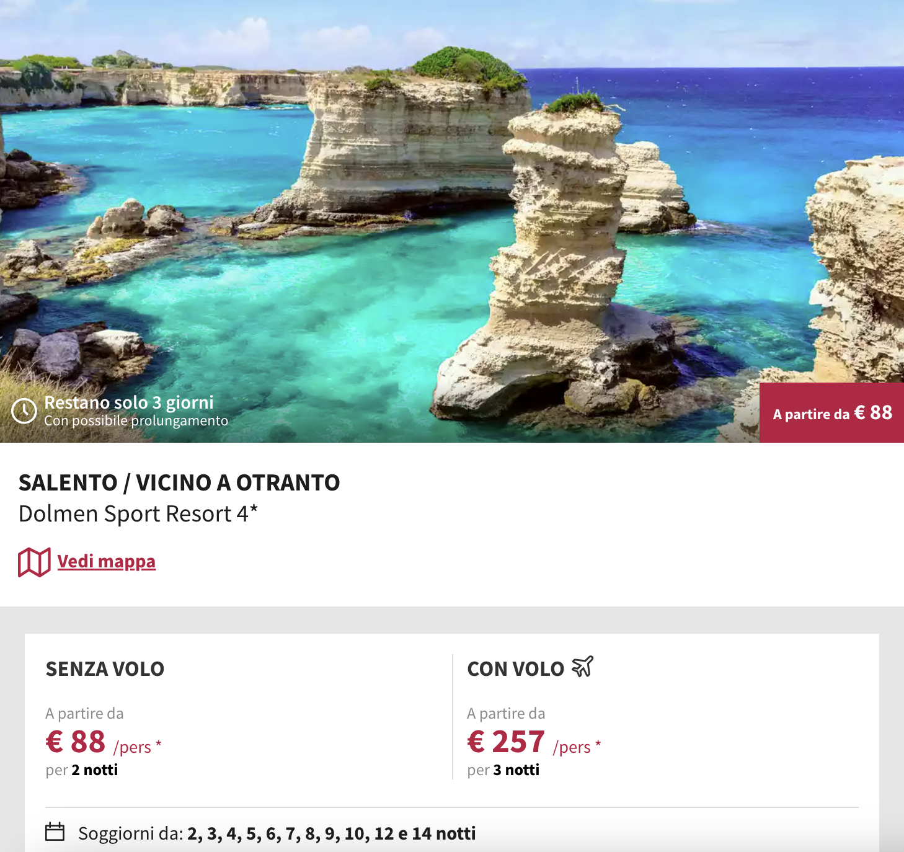Click the Soggiorni da nights list text
The width and height of the screenshot is (904, 852).
[x=277, y=833]
